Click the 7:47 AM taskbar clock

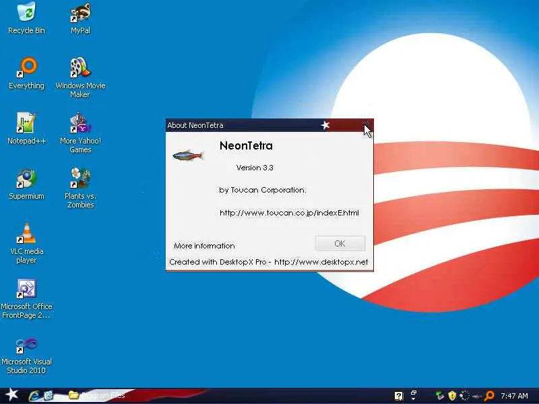pyautogui.click(x=514, y=396)
